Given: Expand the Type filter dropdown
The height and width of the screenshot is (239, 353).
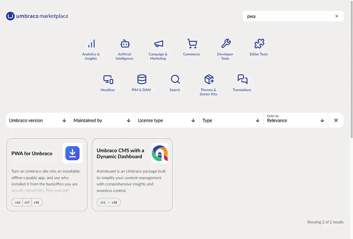Looking at the screenshot, I should click(231, 121).
